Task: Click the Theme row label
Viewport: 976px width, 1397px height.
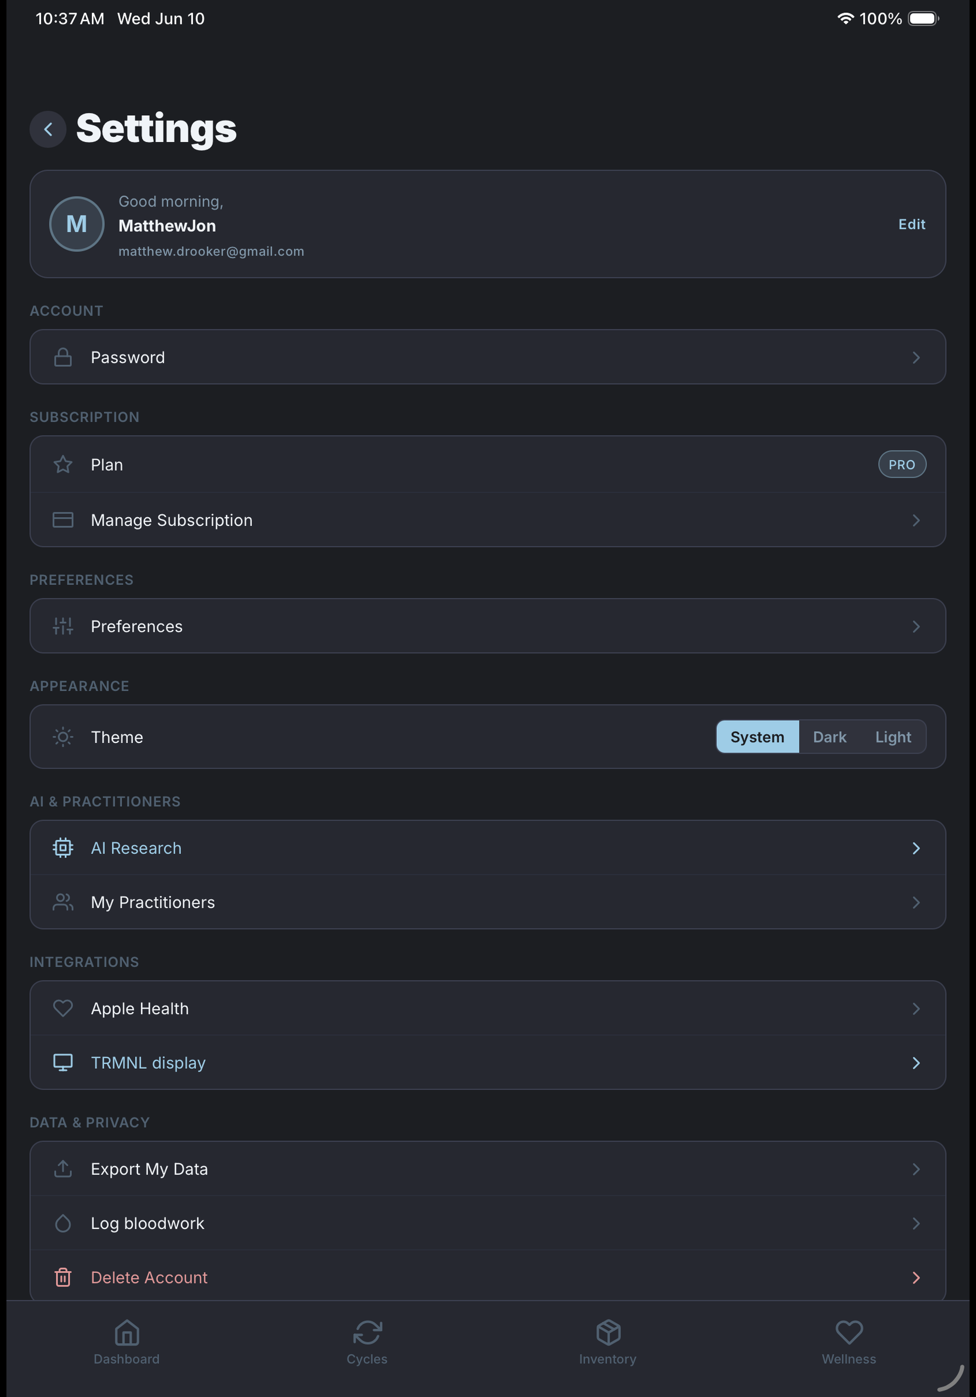Action: (x=117, y=737)
